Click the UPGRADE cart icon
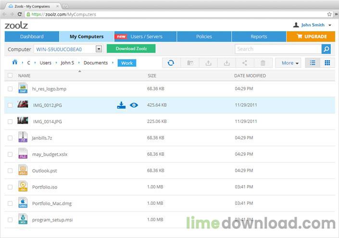The width and height of the screenshot is (339, 238). tap(300, 36)
